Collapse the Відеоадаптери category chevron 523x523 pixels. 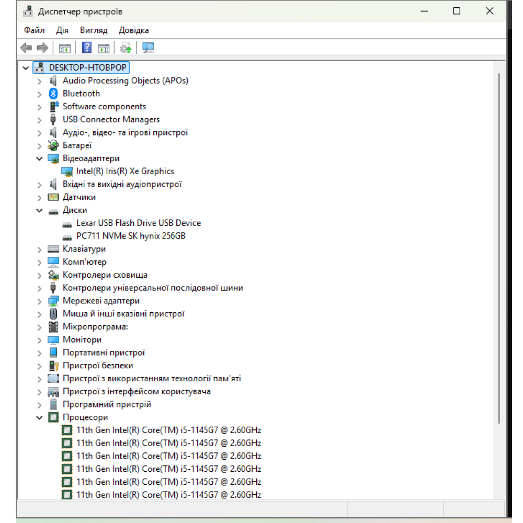39,159
